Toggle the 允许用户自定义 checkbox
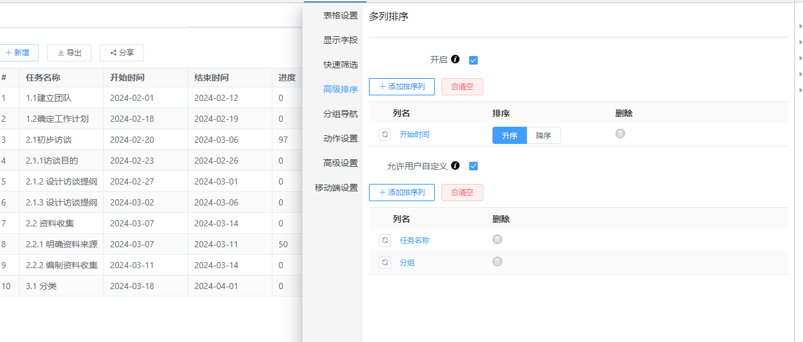 [x=473, y=166]
